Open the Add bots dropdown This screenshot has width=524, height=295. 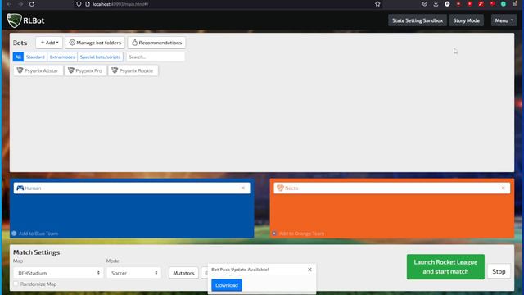(x=49, y=43)
